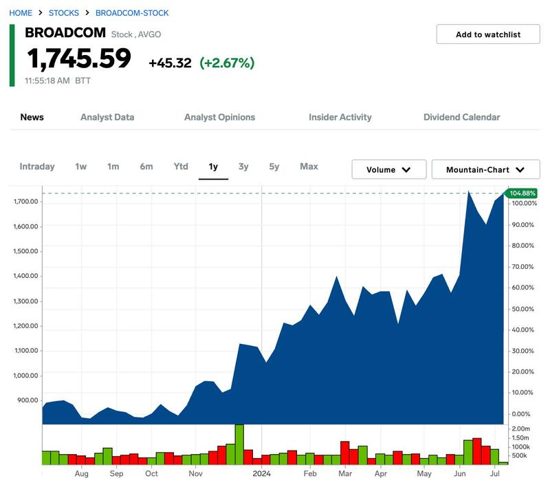The height and width of the screenshot is (485, 550).
Task: Open the Mountain-Chart type dropdown
Action: 485,169
